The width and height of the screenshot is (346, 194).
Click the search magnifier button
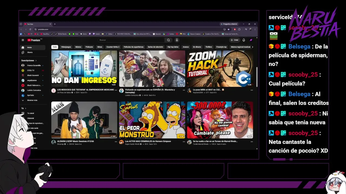pos(168,40)
